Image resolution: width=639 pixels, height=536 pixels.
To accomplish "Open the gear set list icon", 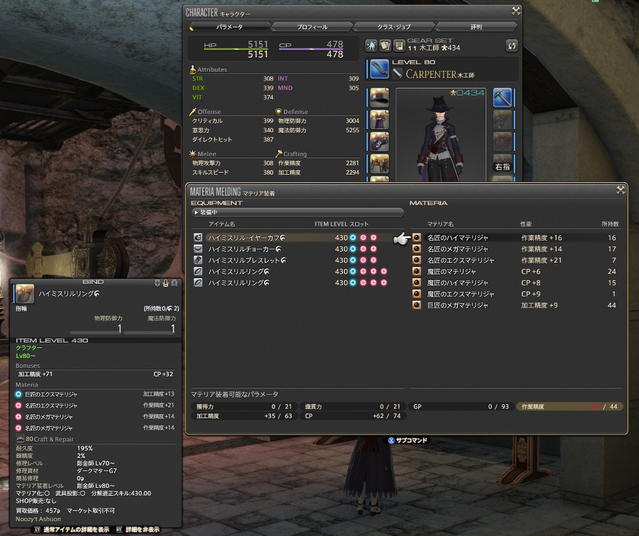I will click(x=399, y=46).
